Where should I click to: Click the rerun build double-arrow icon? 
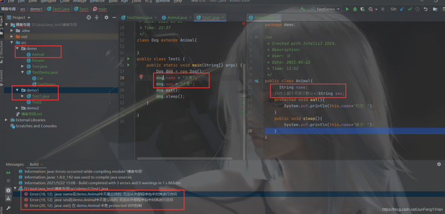pyautogui.click(x=8, y=172)
